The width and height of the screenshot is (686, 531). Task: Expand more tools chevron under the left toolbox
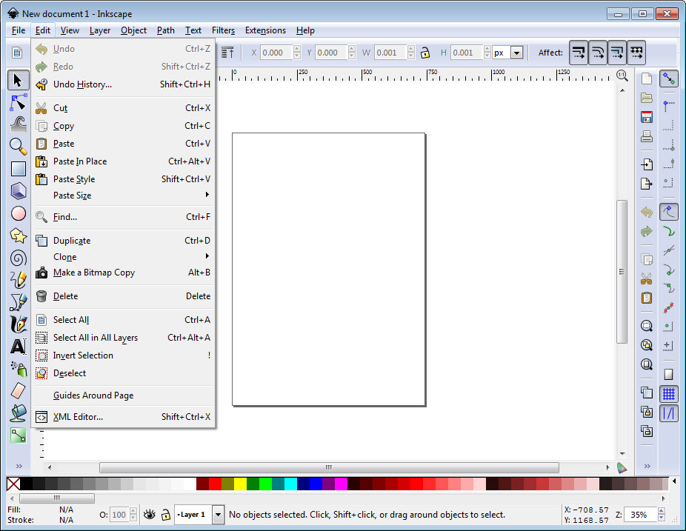tap(19, 467)
